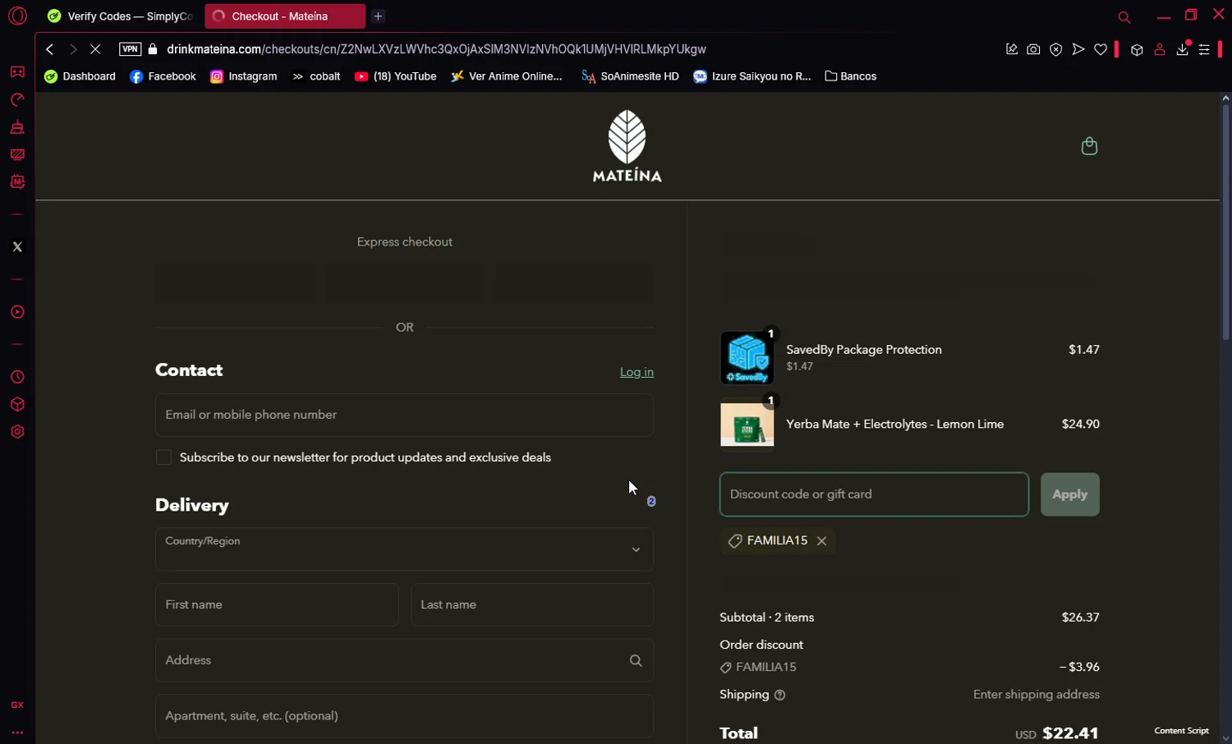Open GX Cleaner broom icon in sidebar
This screenshot has width=1232, height=744.
[17, 127]
